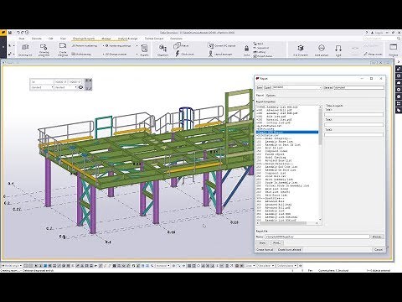Click the Title1 input field
402x302 pixels.
353,115
